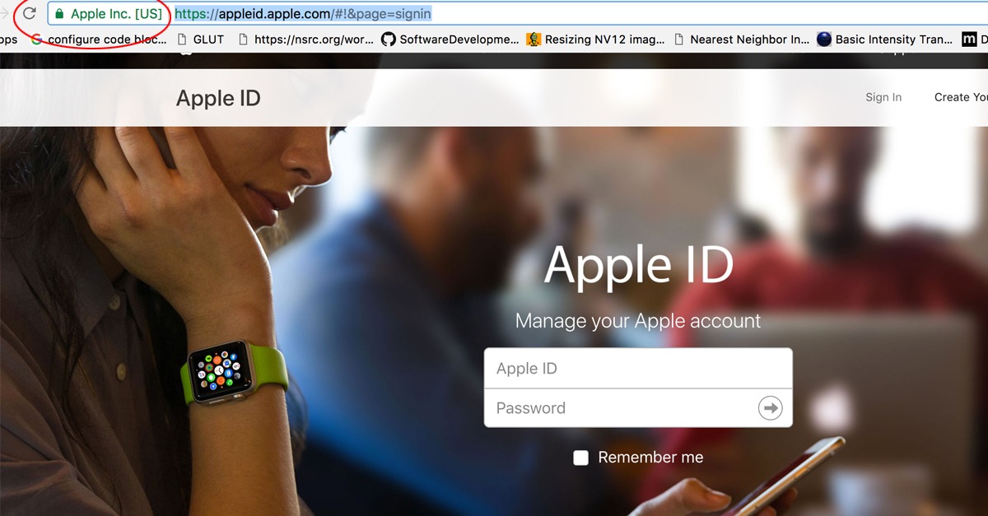Select the appleid.apple.com URL in address bar
The image size is (988, 516).
coord(302,14)
